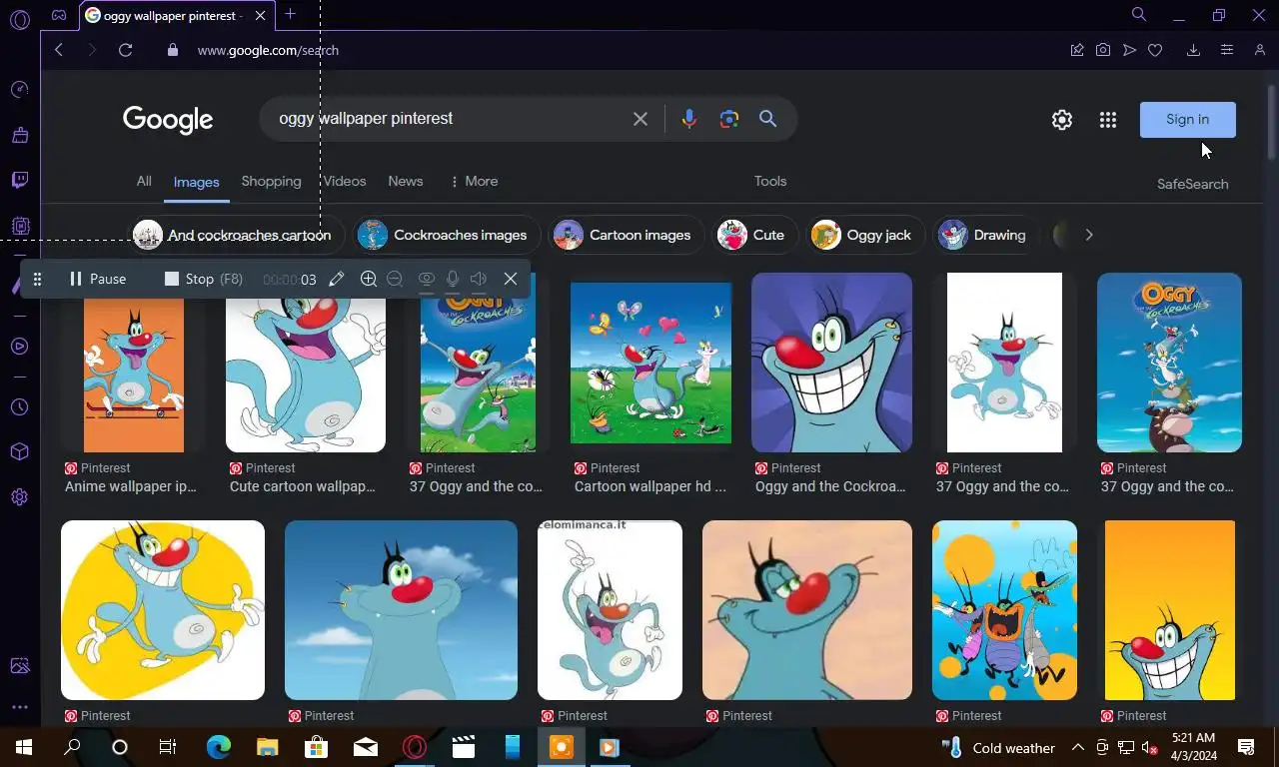Submit search with the magnifier icon
Screen dimensions: 1279x767
(x=767, y=119)
